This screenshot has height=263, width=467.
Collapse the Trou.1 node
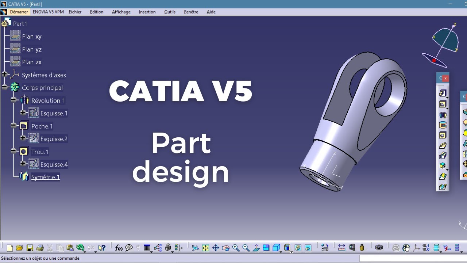[14, 151]
